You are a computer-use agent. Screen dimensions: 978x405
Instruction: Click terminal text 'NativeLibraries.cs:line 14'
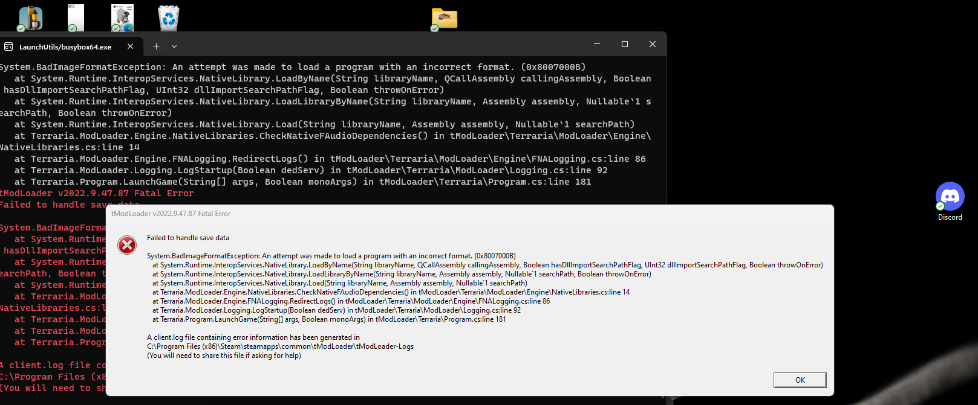pyautogui.click(x=70, y=147)
